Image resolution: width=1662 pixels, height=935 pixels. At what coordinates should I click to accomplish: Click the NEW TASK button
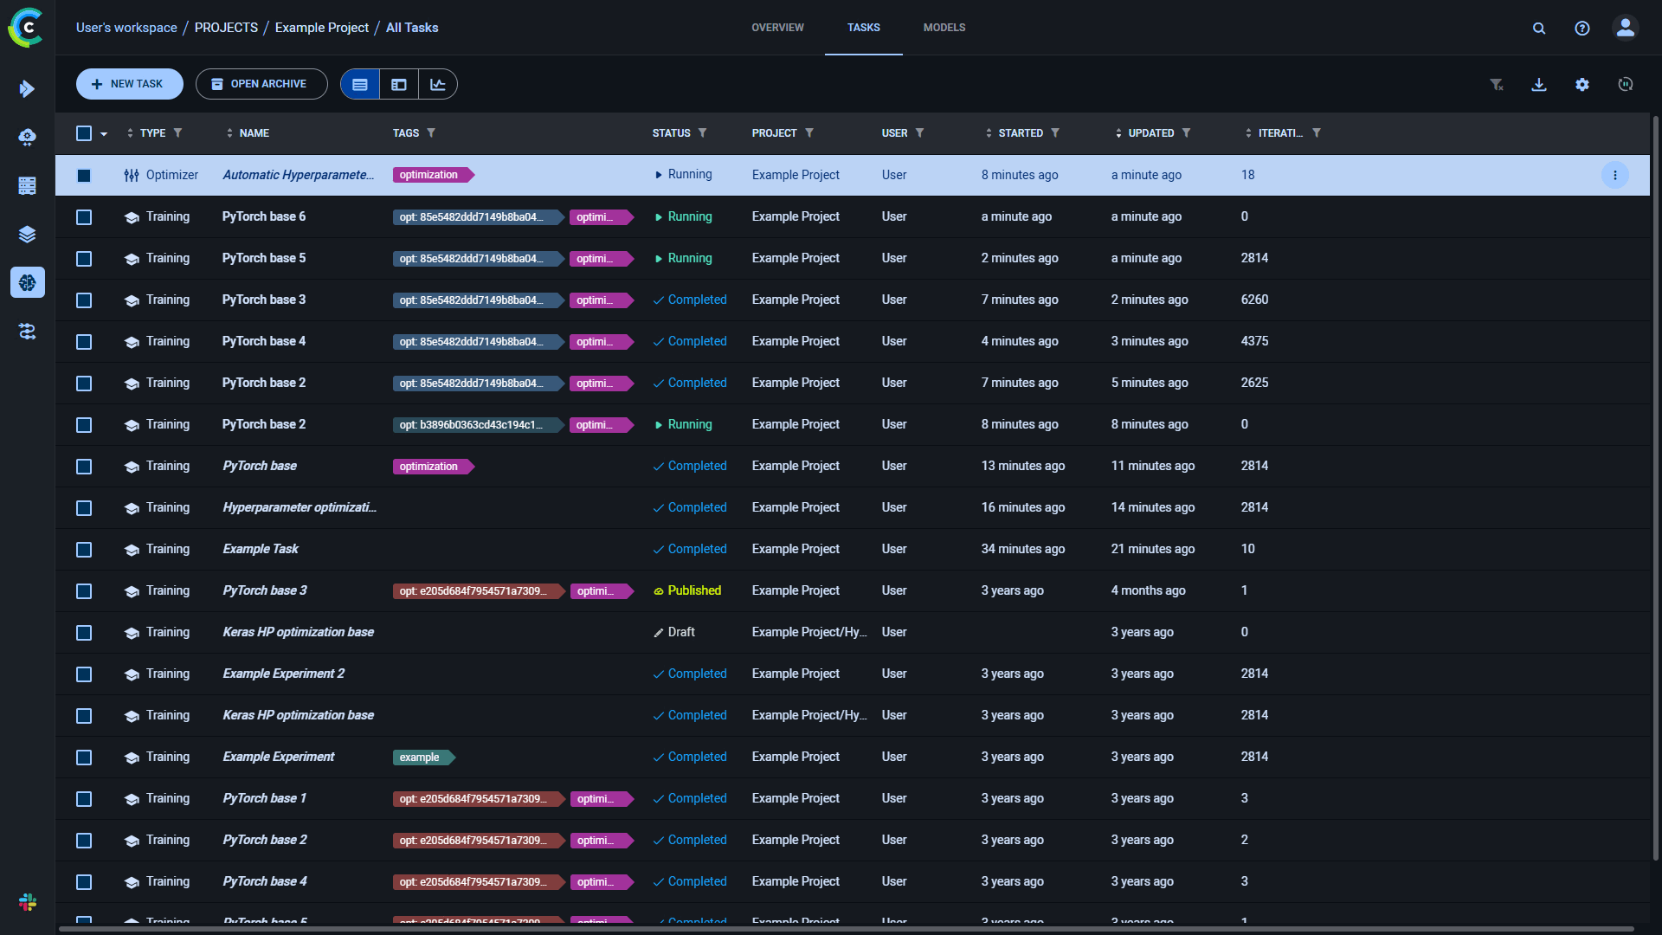pos(129,84)
